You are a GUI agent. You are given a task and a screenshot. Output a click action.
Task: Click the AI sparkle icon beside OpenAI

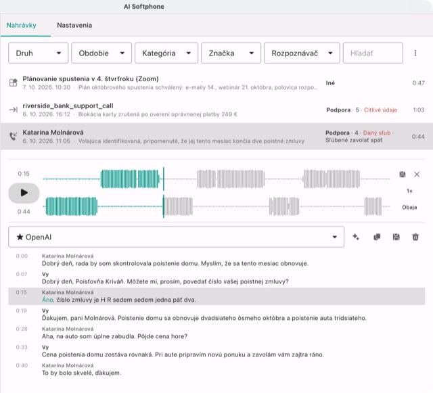click(x=356, y=237)
